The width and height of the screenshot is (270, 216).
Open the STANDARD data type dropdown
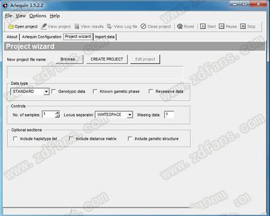click(46, 92)
